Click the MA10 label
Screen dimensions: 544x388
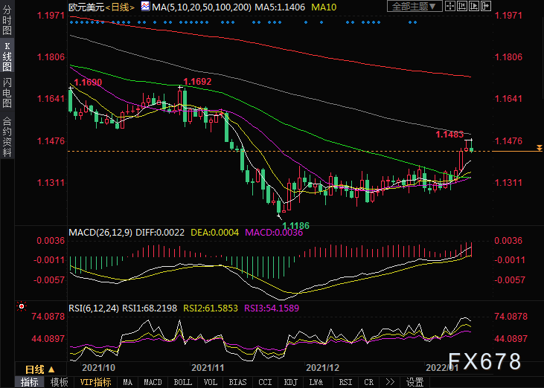pyautogui.click(x=324, y=7)
